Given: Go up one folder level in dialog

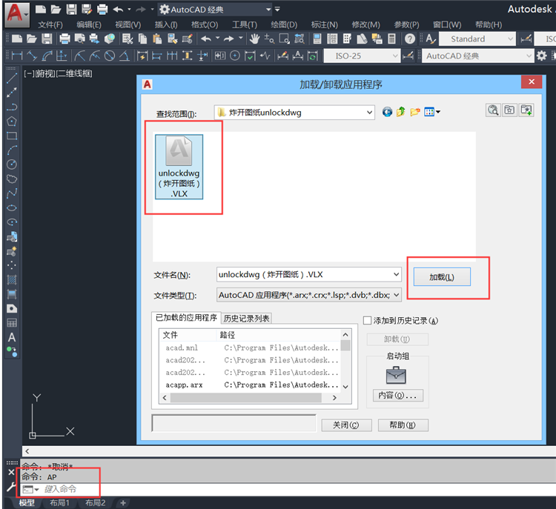Looking at the screenshot, I should 400,112.
